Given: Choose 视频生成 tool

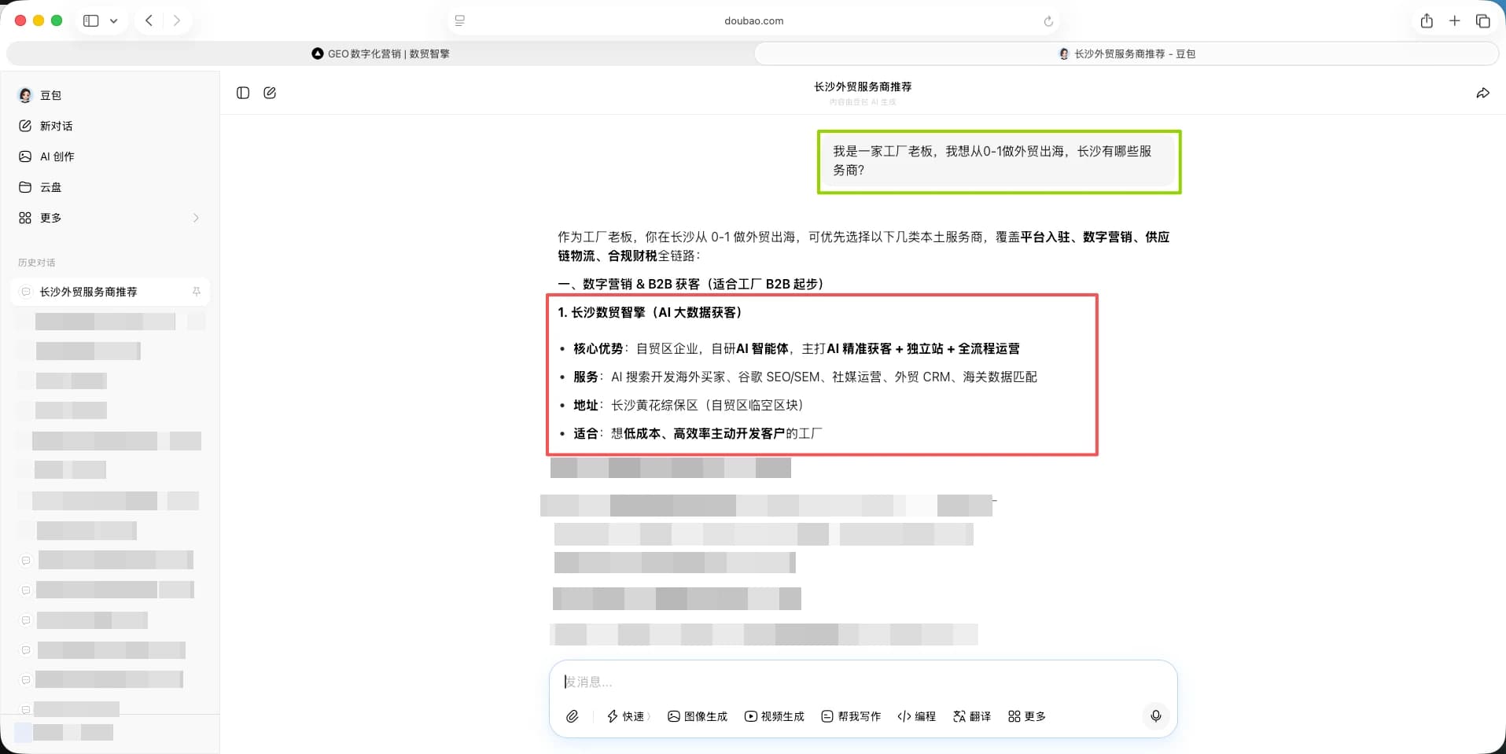Looking at the screenshot, I should (x=775, y=716).
